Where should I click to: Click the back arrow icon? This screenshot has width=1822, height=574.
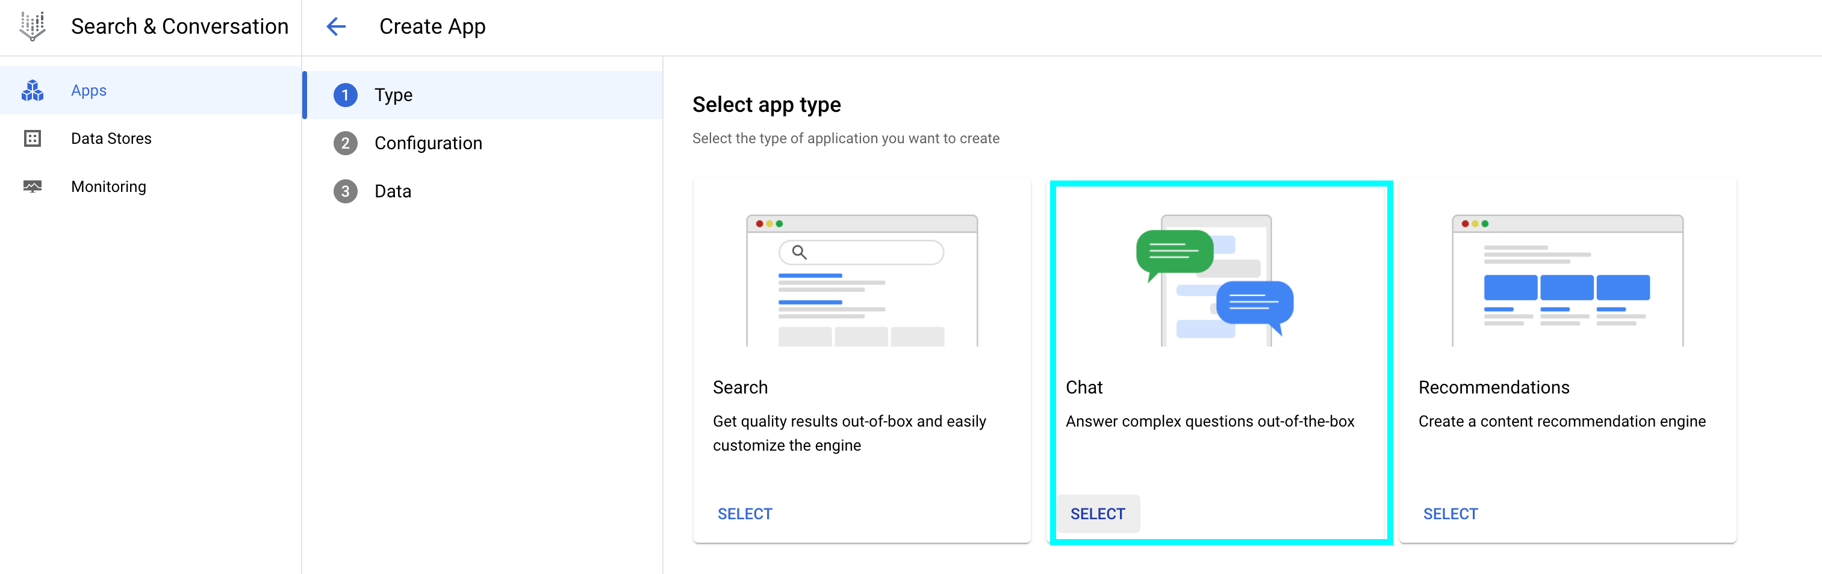[x=336, y=27]
